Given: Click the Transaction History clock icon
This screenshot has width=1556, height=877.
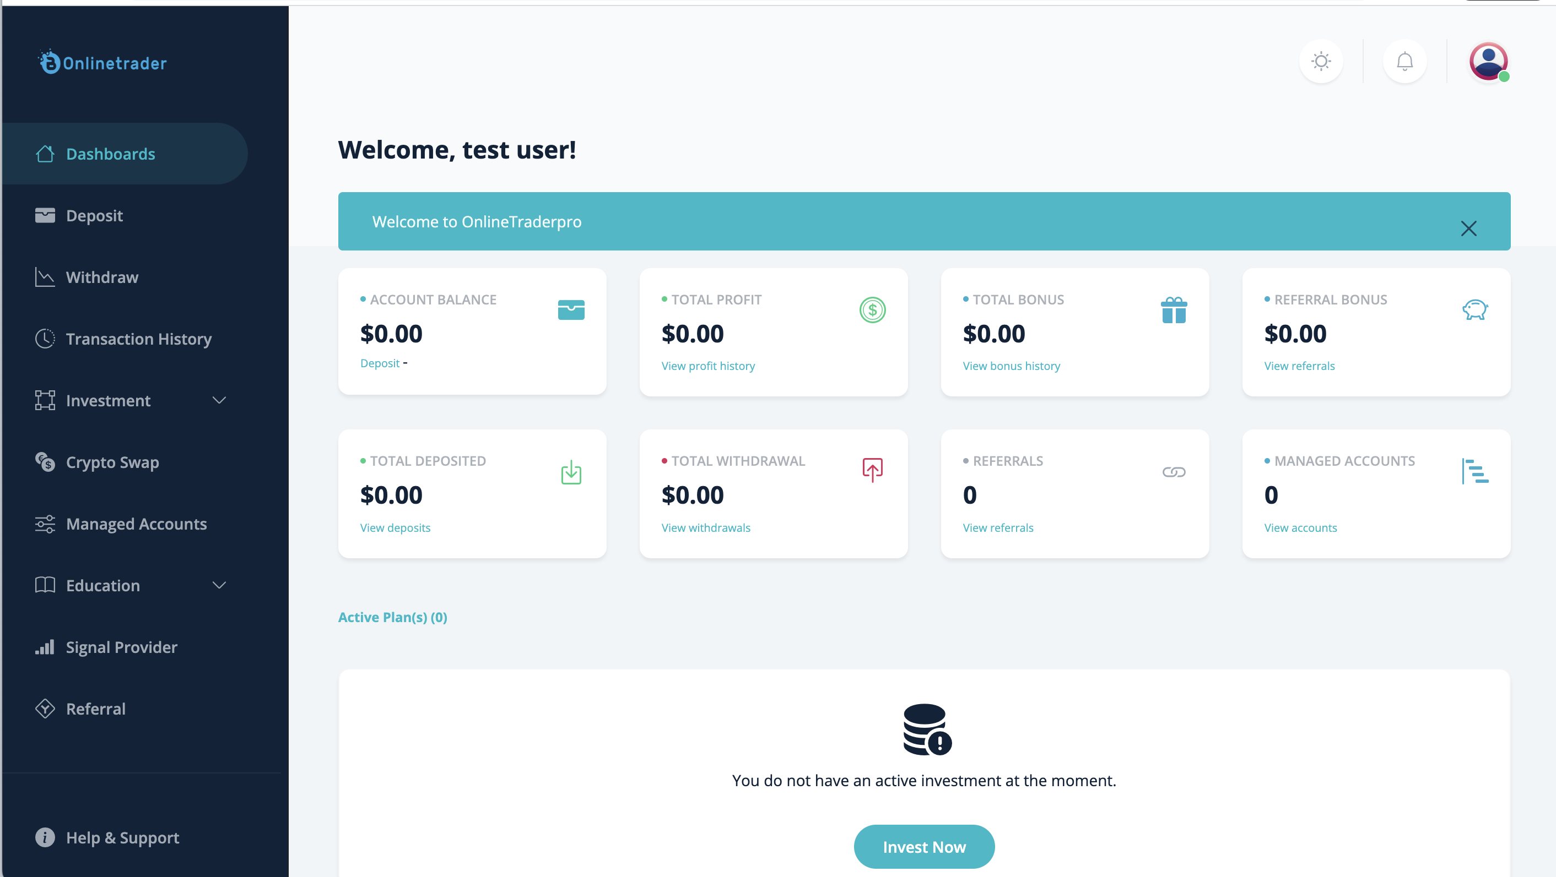Looking at the screenshot, I should coord(45,339).
